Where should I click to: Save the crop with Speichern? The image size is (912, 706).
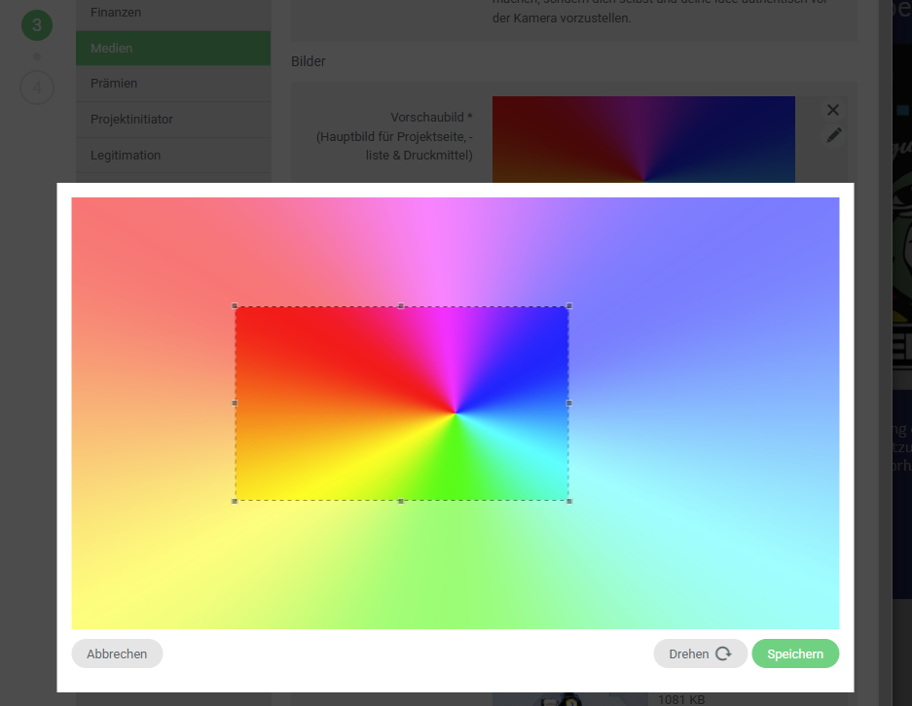794,653
